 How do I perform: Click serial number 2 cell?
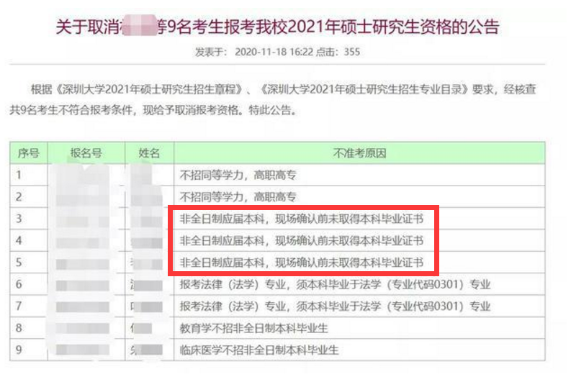[29, 197]
